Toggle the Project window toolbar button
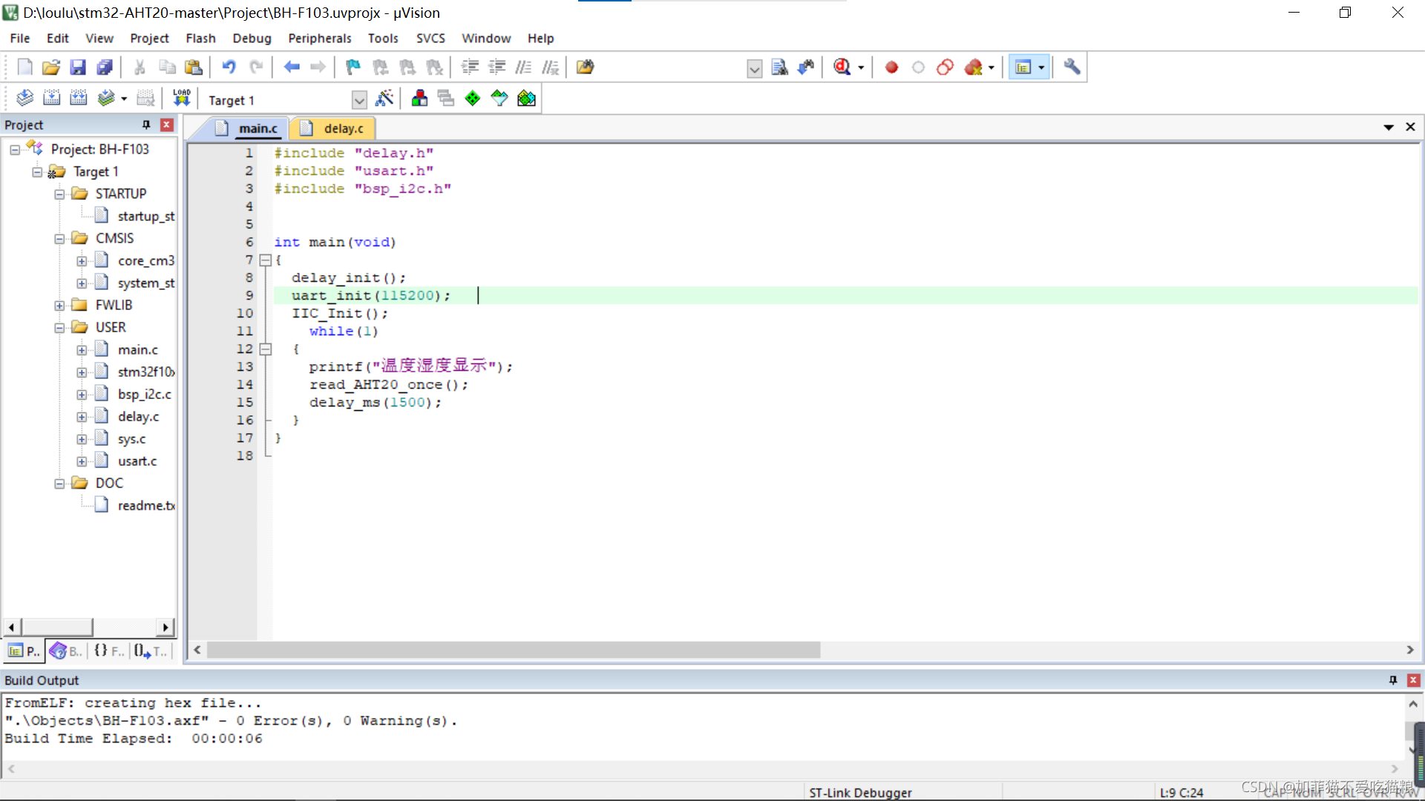The image size is (1425, 801). tap(1023, 67)
